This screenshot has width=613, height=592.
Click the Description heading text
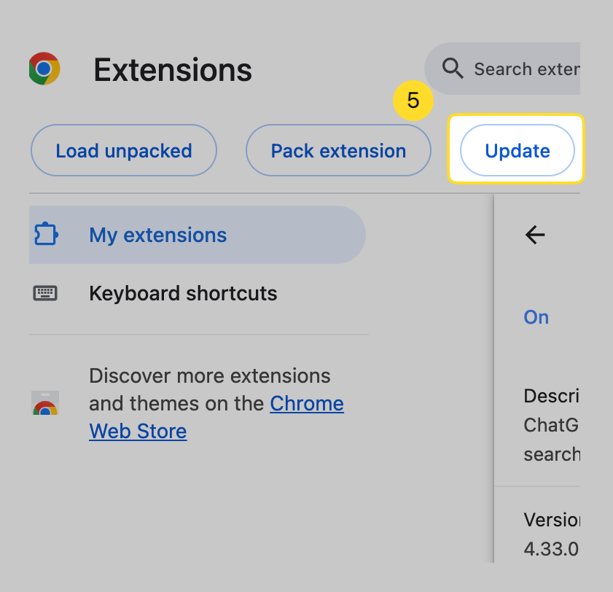(x=552, y=396)
